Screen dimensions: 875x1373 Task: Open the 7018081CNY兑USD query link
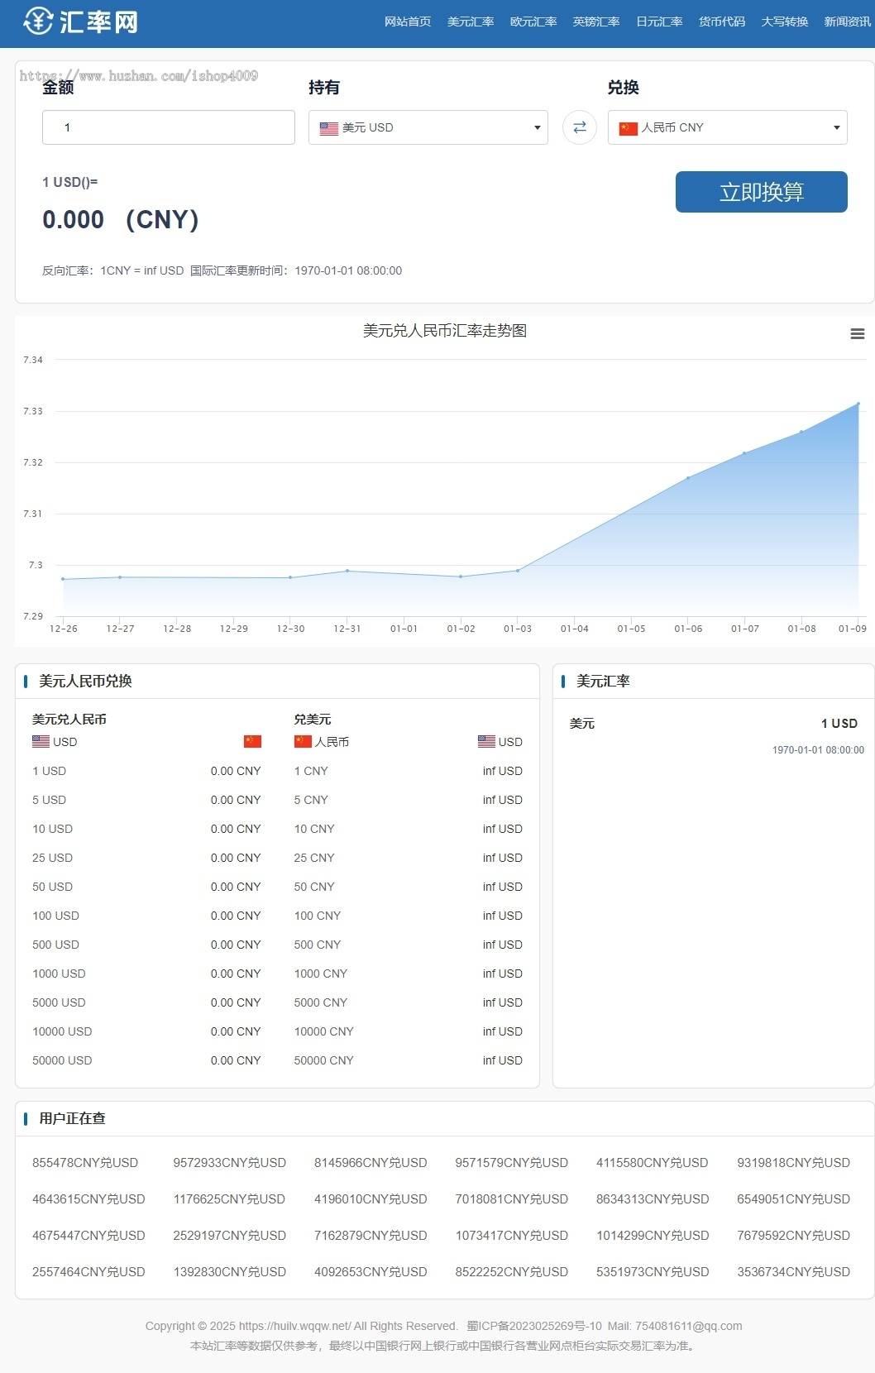tap(512, 1199)
